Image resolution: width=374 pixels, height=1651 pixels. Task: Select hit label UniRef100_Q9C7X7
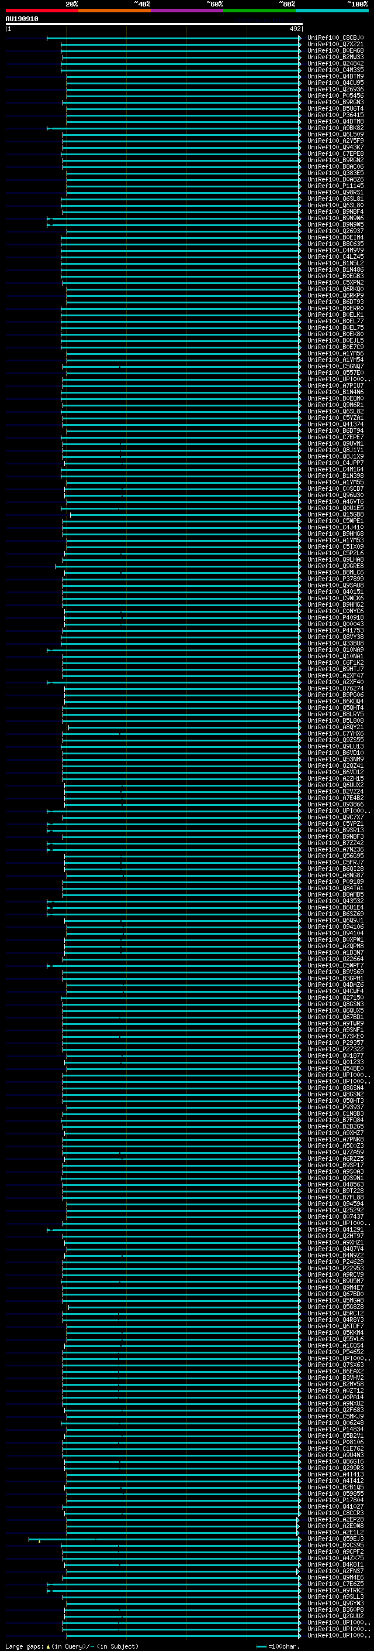point(335,817)
